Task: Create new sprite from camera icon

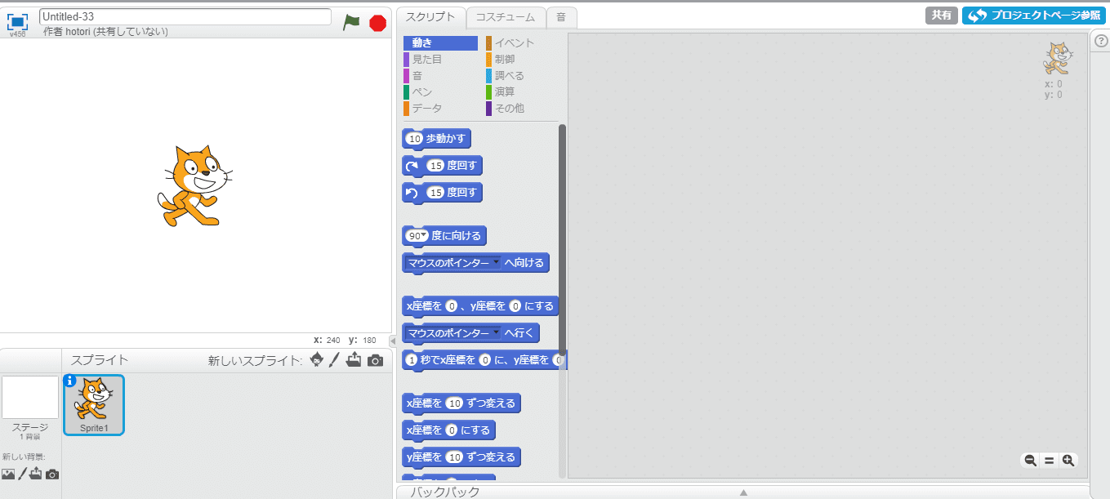Action: [x=375, y=360]
